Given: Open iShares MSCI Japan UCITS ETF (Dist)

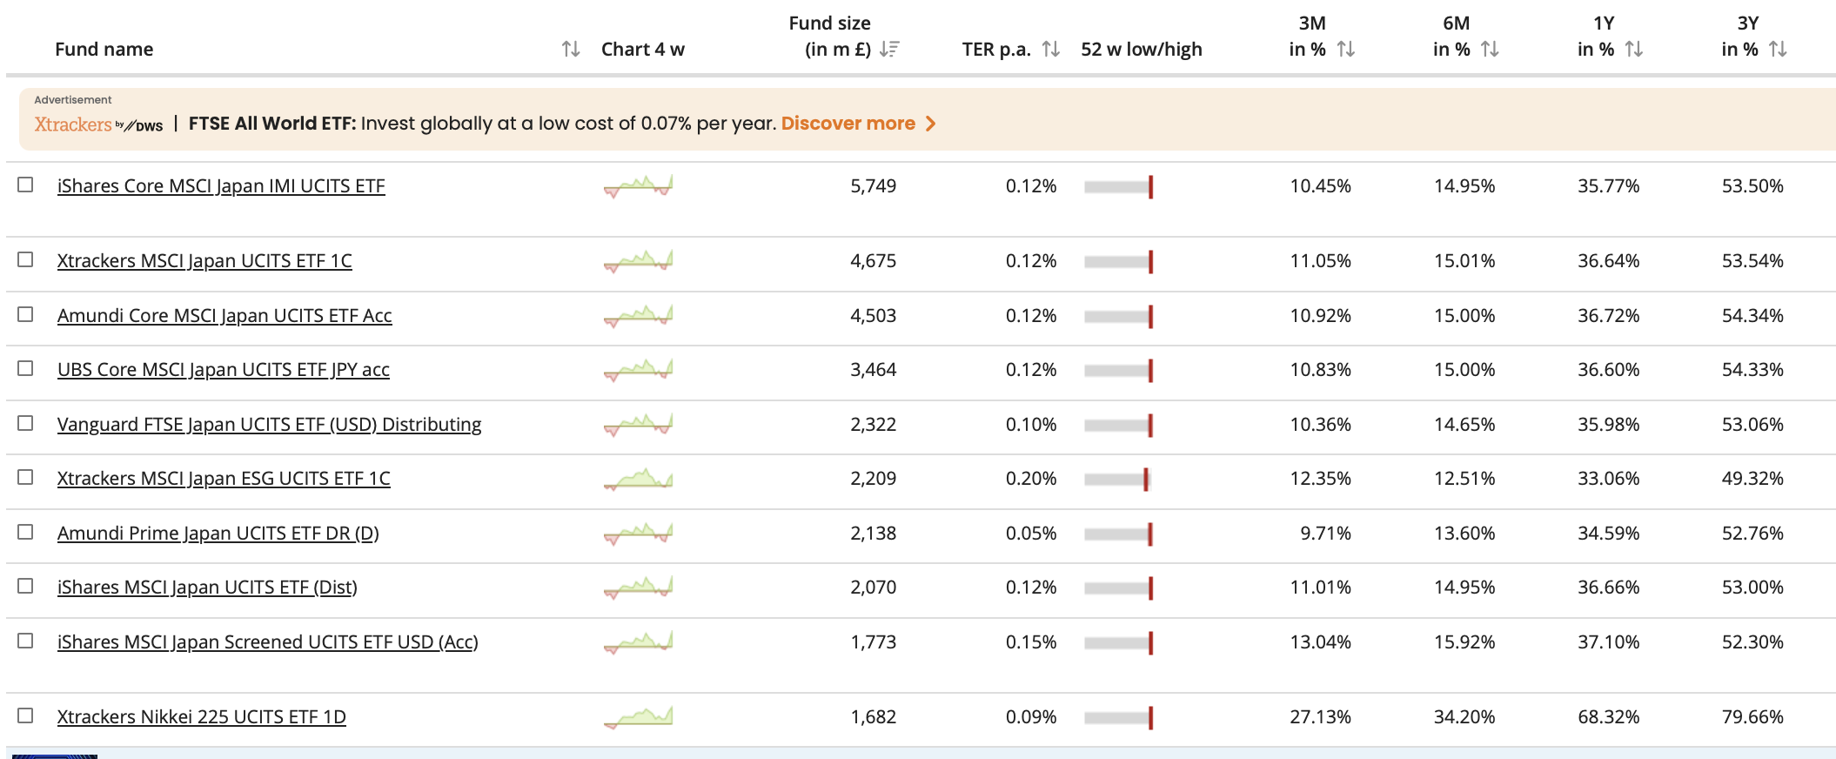Looking at the screenshot, I should tap(207, 588).
